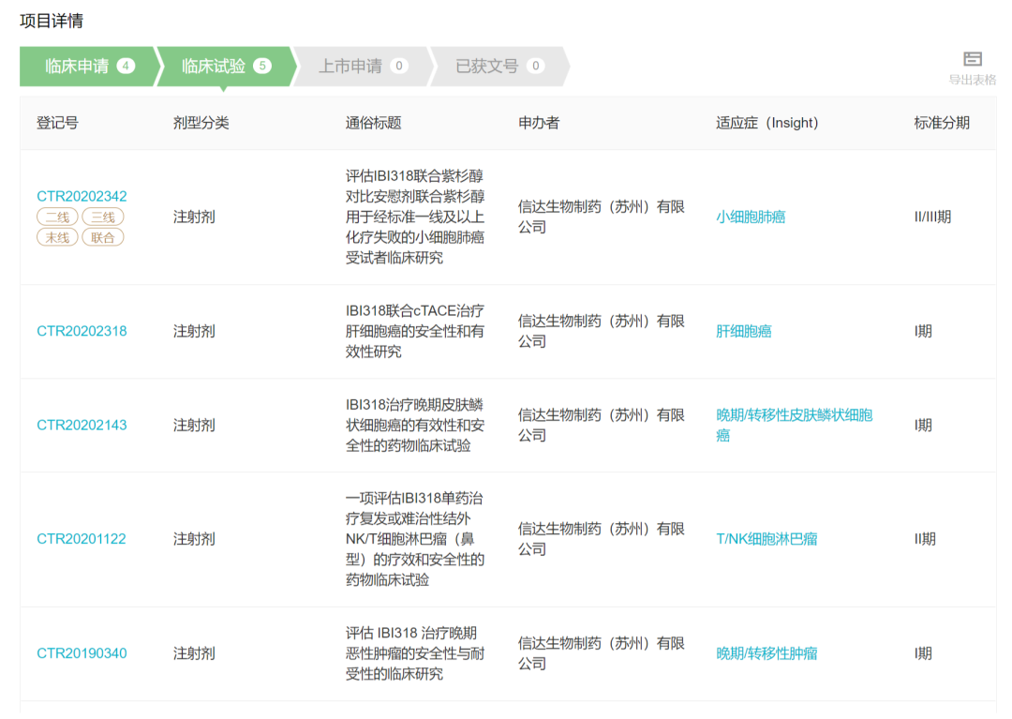Open registration link CTR20190340

pos(82,653)
